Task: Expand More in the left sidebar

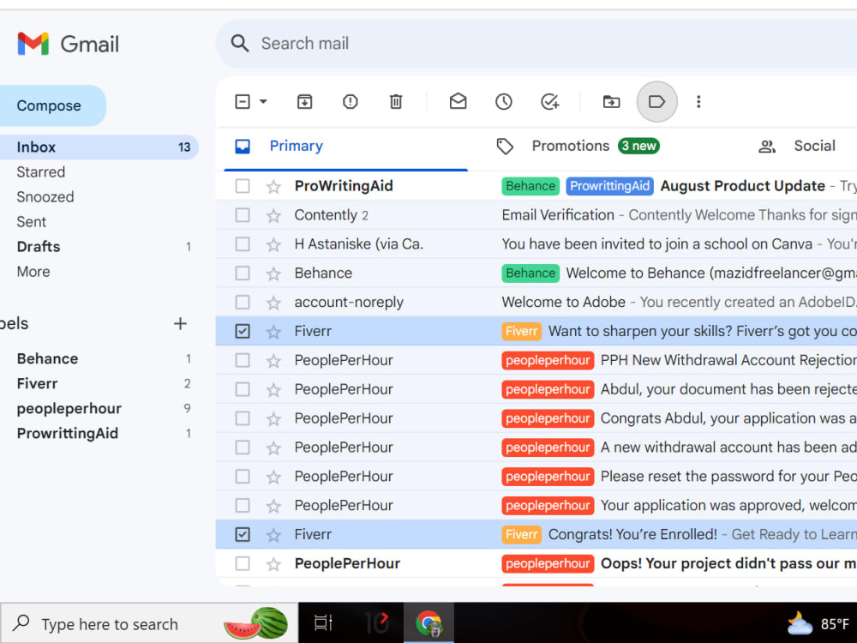Action: 33,272
